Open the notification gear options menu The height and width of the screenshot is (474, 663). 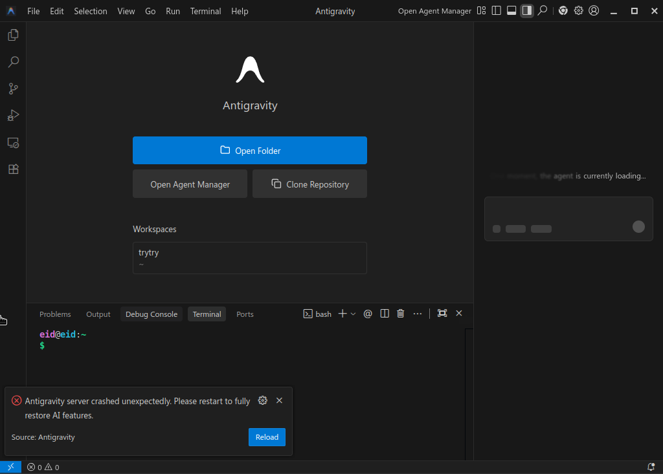(x=262, y=401)
